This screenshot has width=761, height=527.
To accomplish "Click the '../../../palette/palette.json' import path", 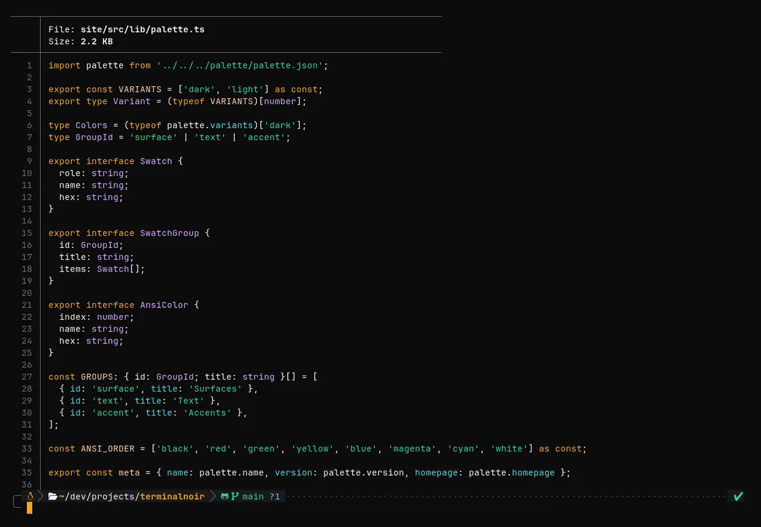I will [x=240, y=65].
